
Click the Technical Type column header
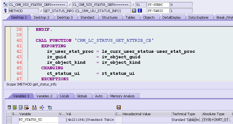pyautogui.click(x=187, y=114)
